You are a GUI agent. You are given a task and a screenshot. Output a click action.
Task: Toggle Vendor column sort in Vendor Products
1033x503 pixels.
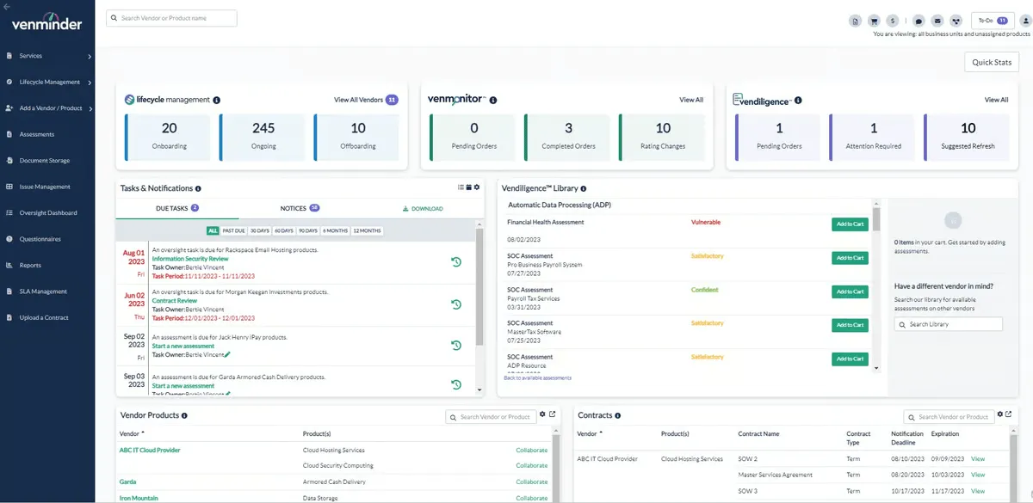coord(132,434)
